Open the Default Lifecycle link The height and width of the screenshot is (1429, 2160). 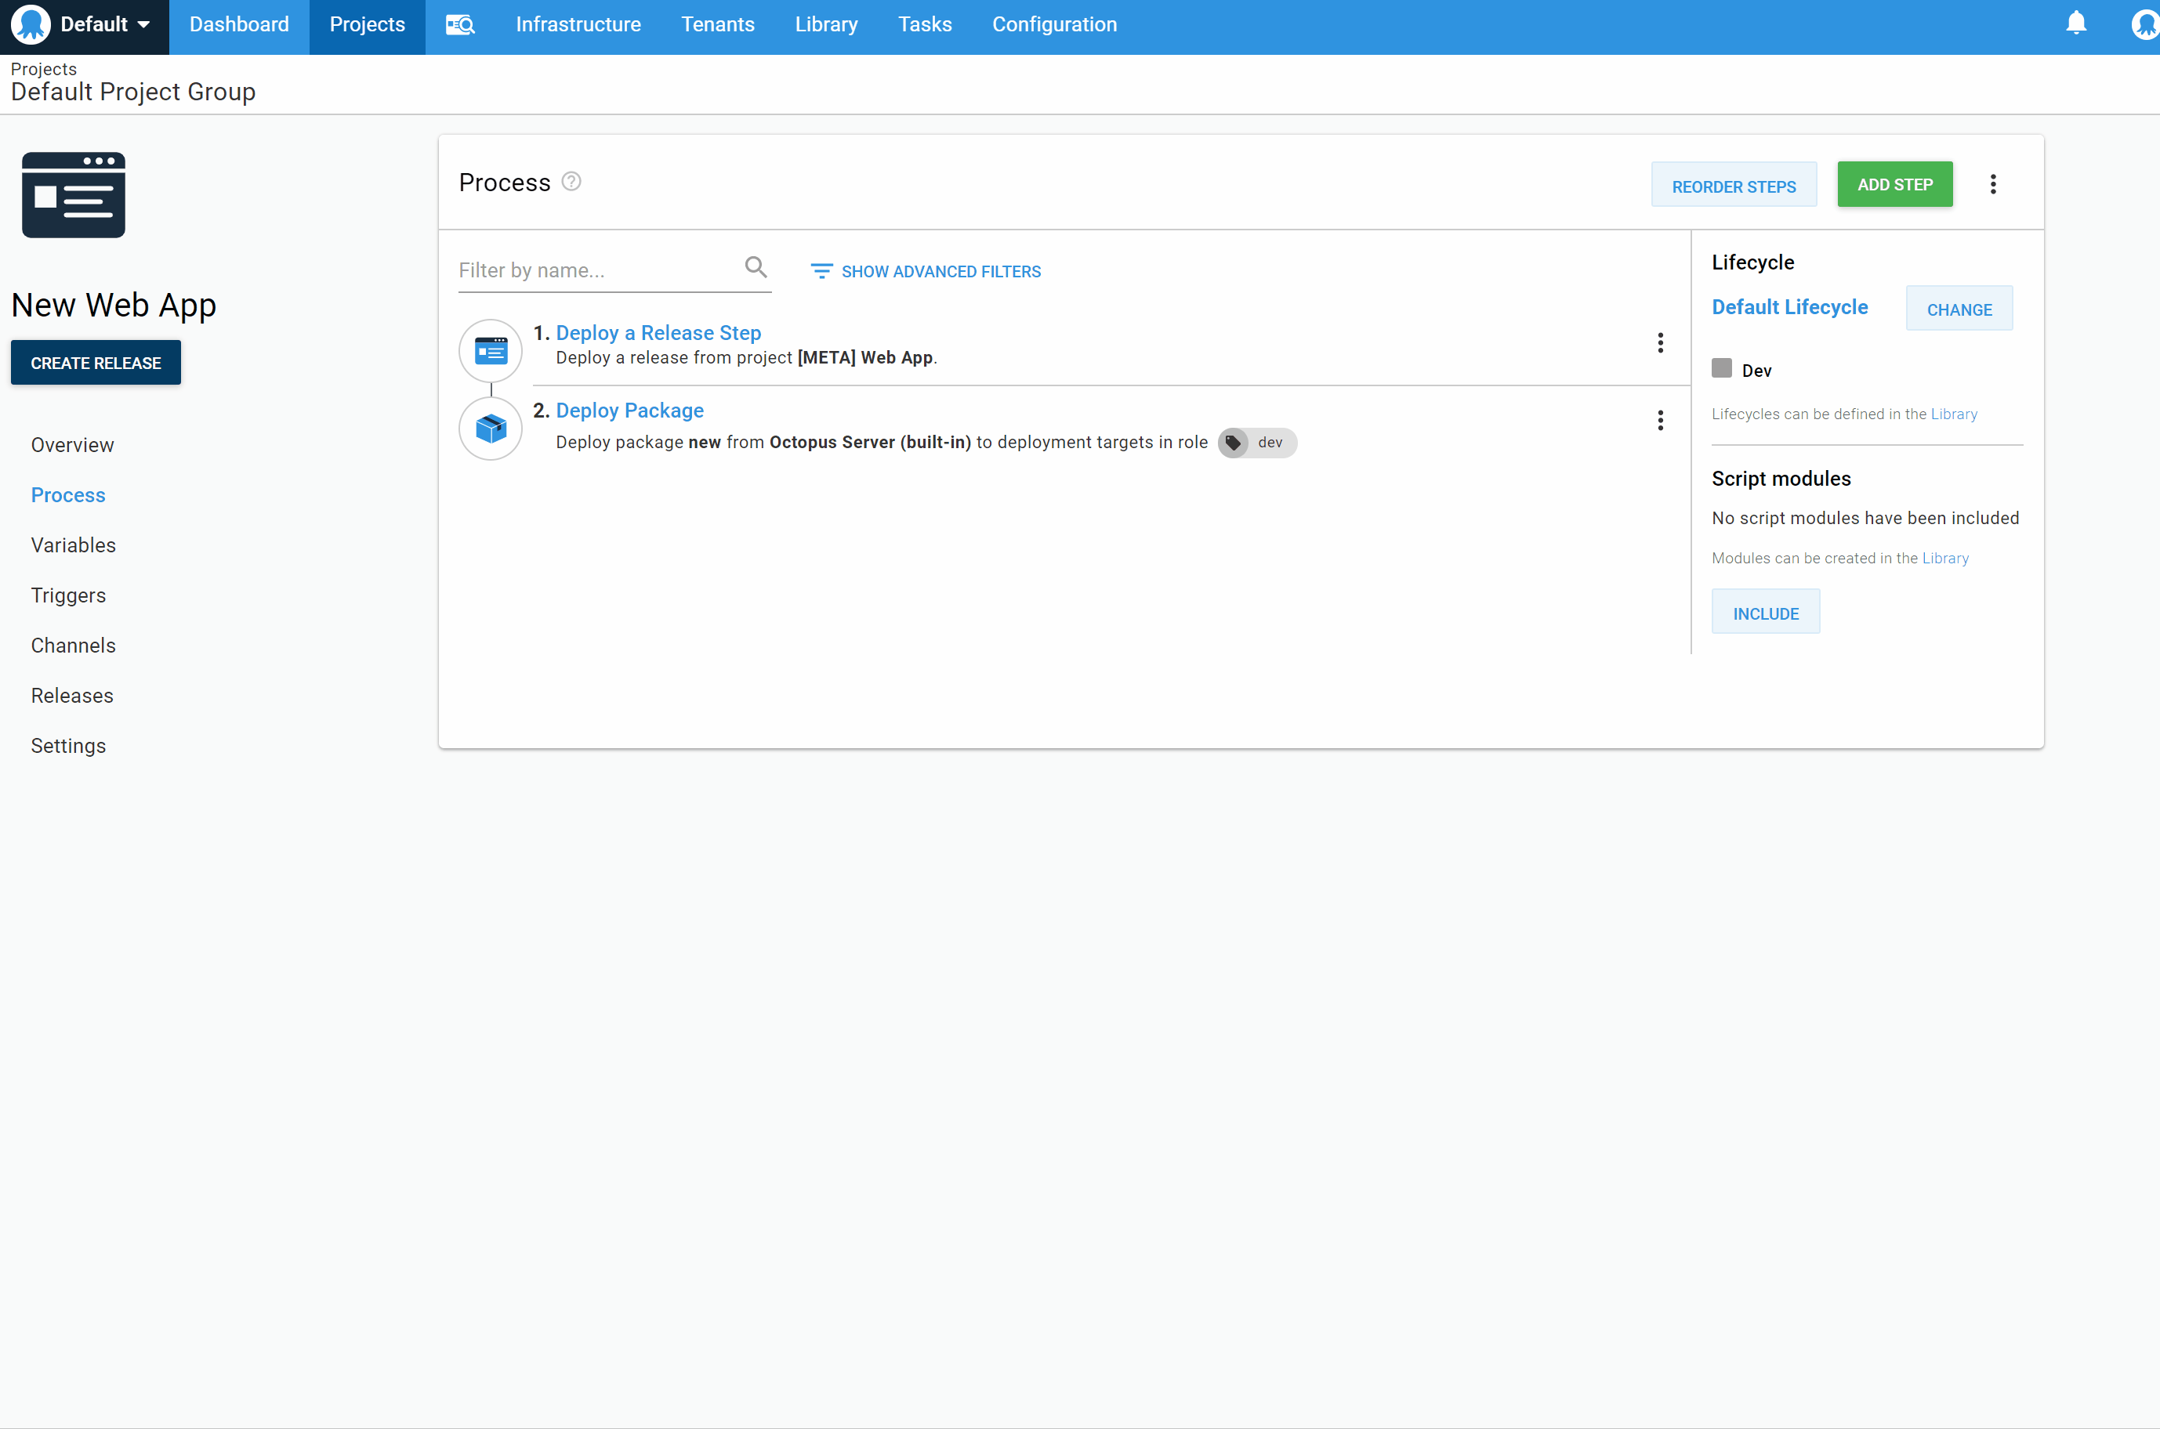[1789, 307]
